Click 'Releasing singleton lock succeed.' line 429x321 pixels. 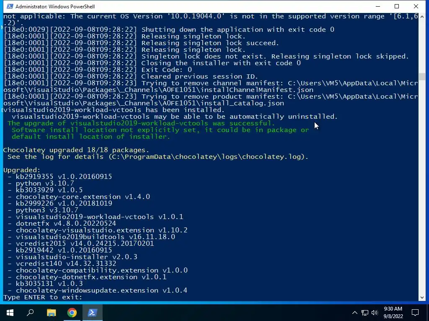210,43
